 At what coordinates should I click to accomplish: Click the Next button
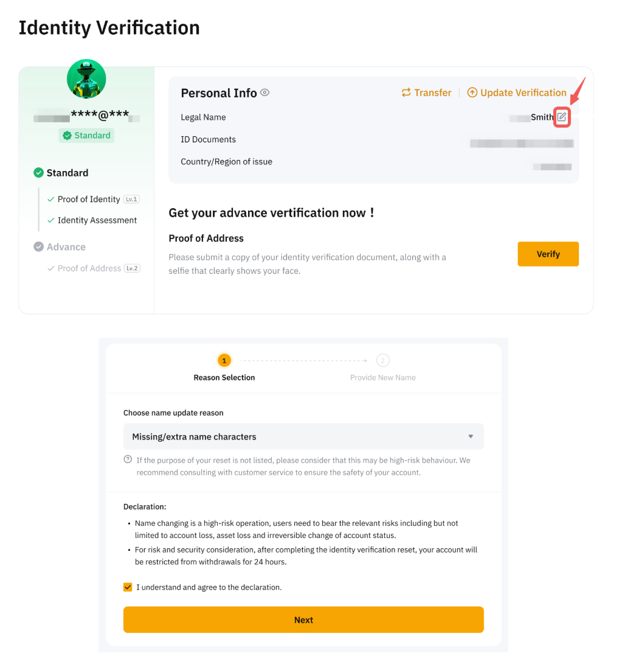[x=303, y=620]
